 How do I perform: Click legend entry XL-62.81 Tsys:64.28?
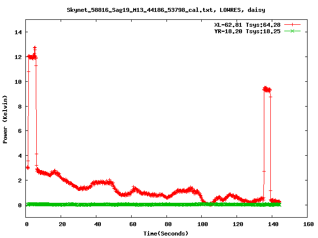(x=247, y=25)
